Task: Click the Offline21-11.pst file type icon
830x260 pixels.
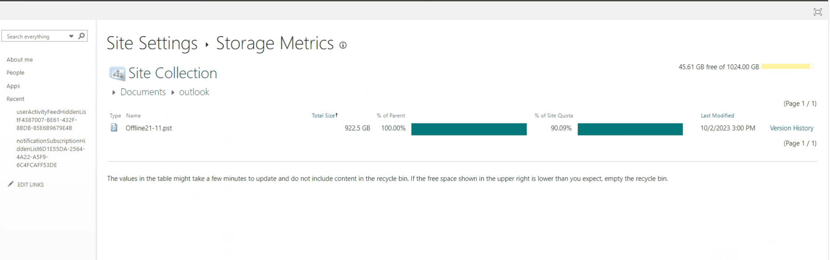Action: (x=114, y=128)
